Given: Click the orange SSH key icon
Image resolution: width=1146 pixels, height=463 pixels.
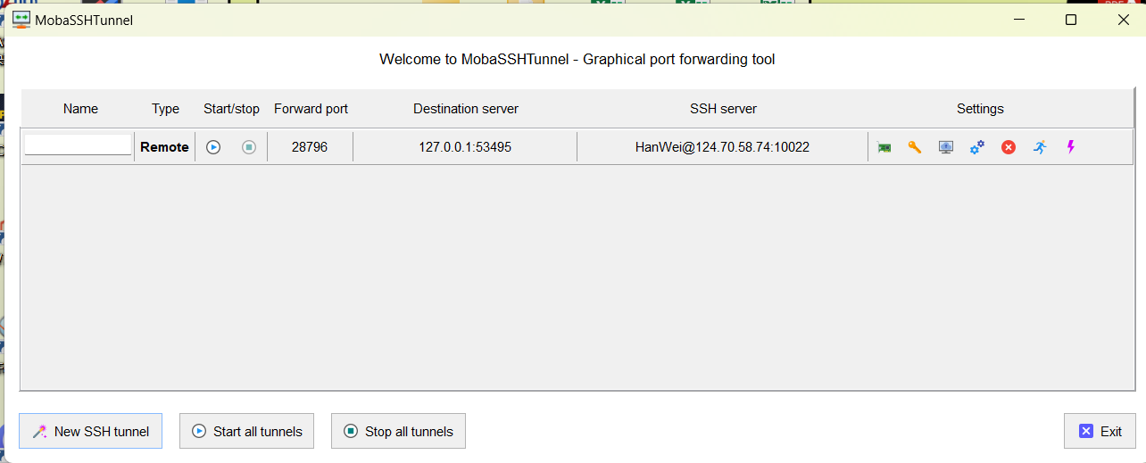Looking at the screenshot, I should tap(915, 147).
